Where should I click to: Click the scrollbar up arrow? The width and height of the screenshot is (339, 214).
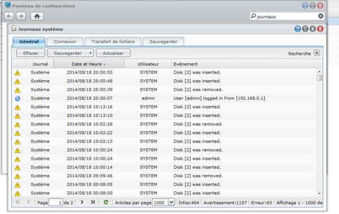click(x=319, y=72)
